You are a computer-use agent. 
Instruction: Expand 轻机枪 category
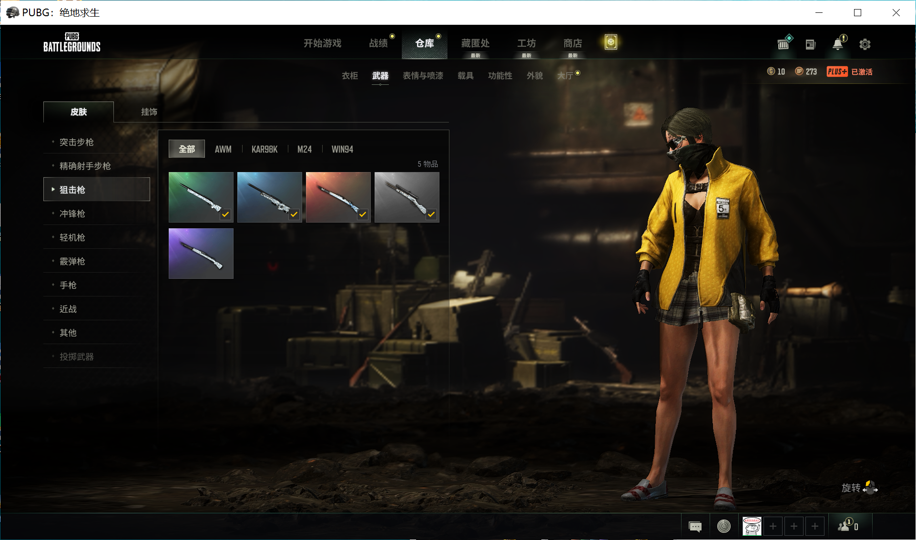97,237
